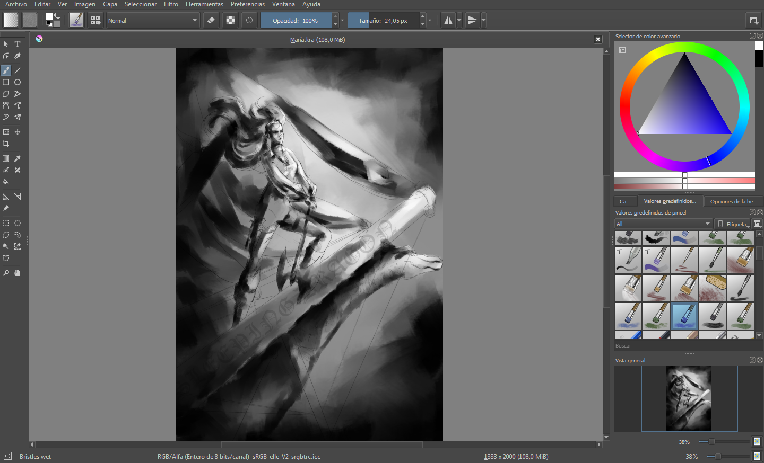Swap foreground and background colors

point(57,16)
